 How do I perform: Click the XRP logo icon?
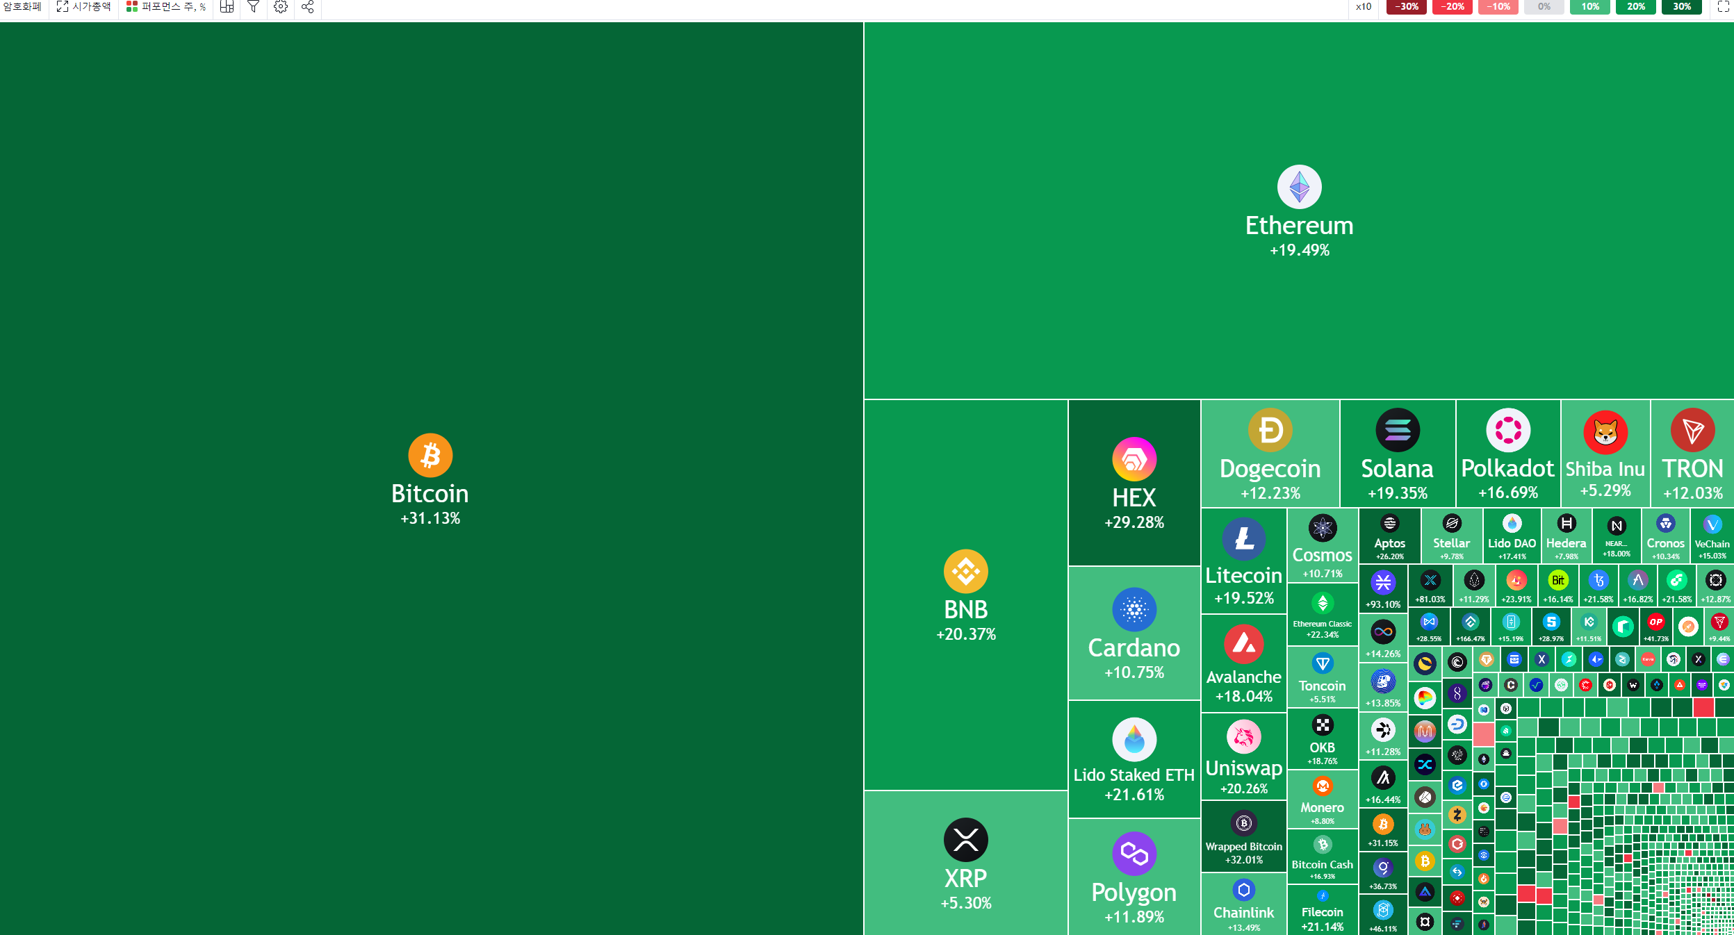click(x=966, y=840)
